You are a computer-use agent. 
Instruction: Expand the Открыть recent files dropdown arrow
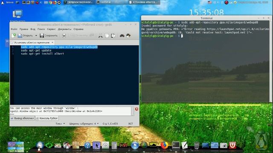pyautogui.click(x=36, y=36)
